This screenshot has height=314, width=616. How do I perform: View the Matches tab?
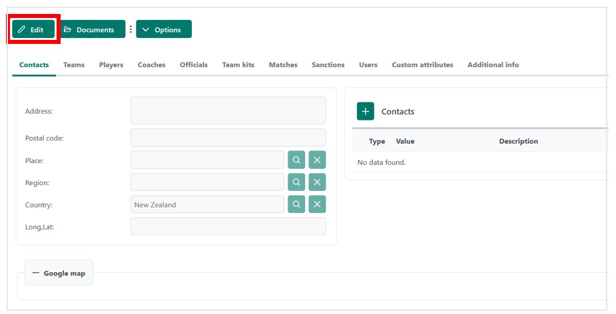pyautogui.click(x=283, y=65)
